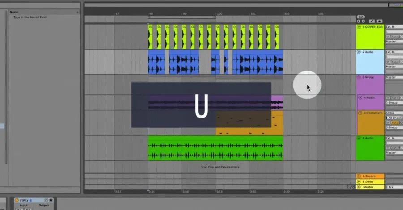
Task: Select the A Reverb return track
Action: (370, 176)
